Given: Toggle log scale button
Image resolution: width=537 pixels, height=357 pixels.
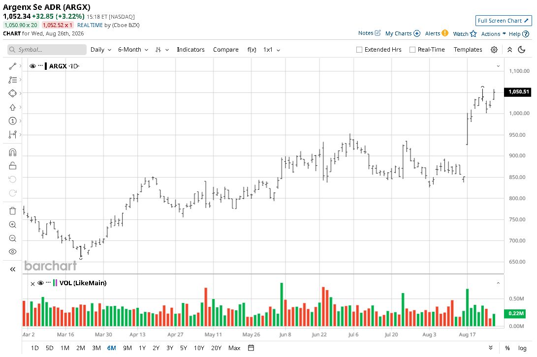Looking at the screenshot, I should point(522,348).
